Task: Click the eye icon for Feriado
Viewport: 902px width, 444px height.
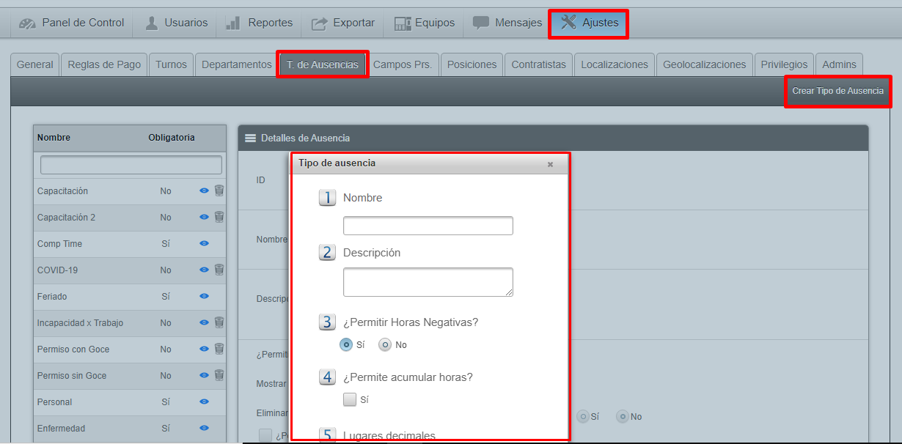Action: [204, 296]
